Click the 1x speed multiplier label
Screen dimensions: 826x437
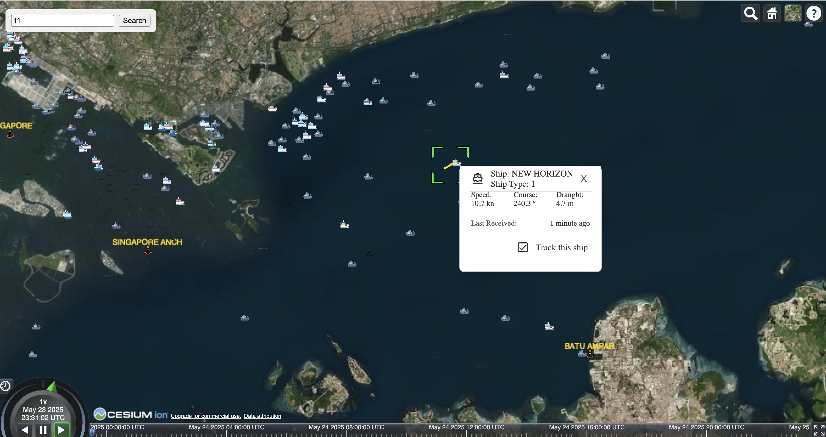(43, 402)
